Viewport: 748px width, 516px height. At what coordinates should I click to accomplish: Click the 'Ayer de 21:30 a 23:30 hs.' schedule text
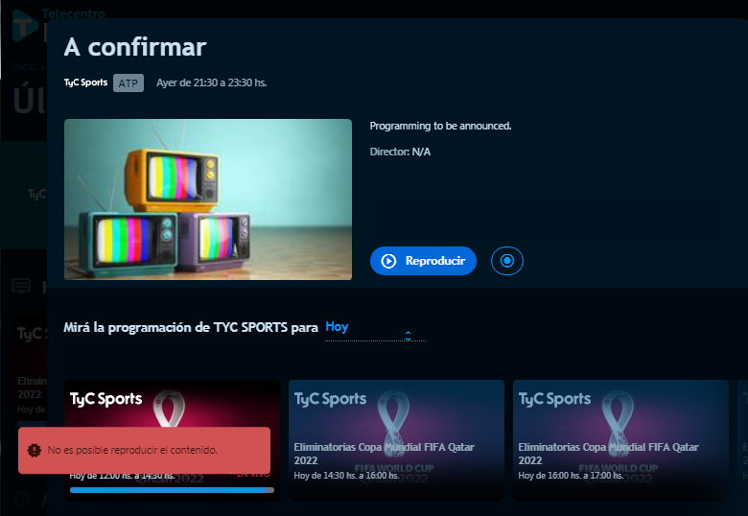click(212, 82)
